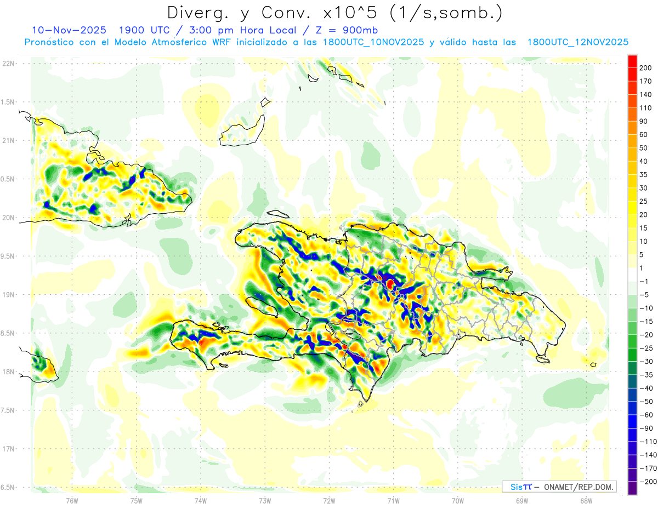This screenshot has height=508, width=658.
Task: Pick the white swatch between 1 and -1
Action: pyautogui.click(x=633, y=275)
